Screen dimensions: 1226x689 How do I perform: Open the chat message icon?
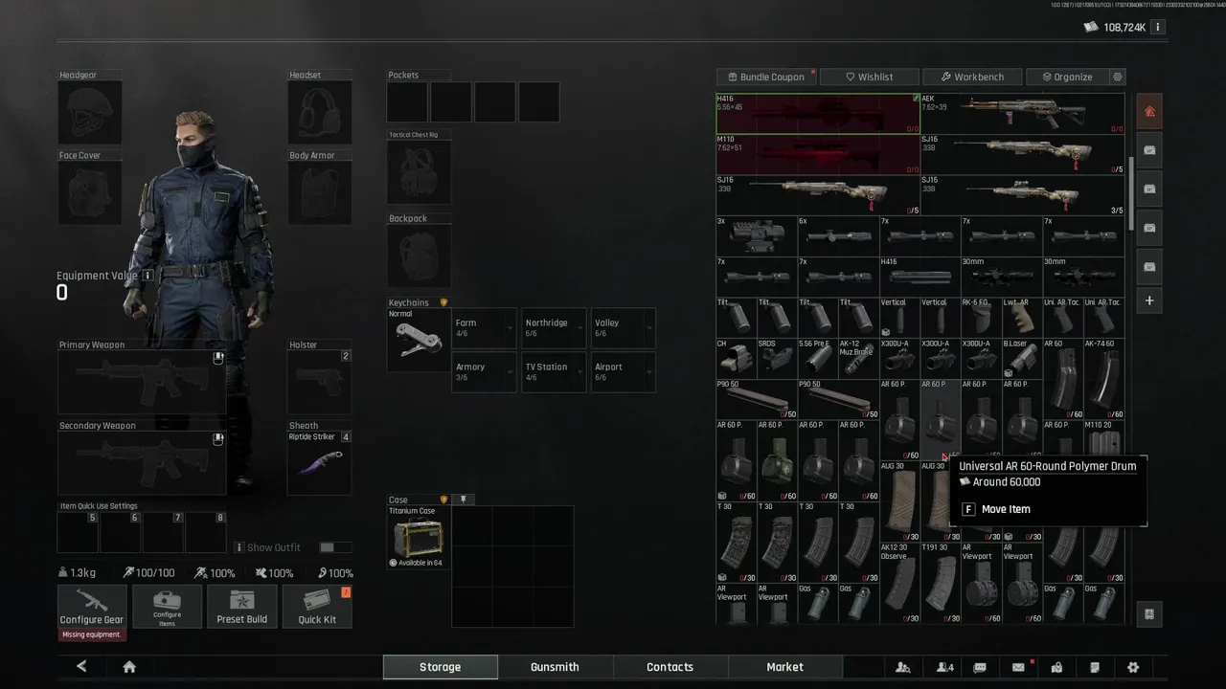click(x=980, y=667)
